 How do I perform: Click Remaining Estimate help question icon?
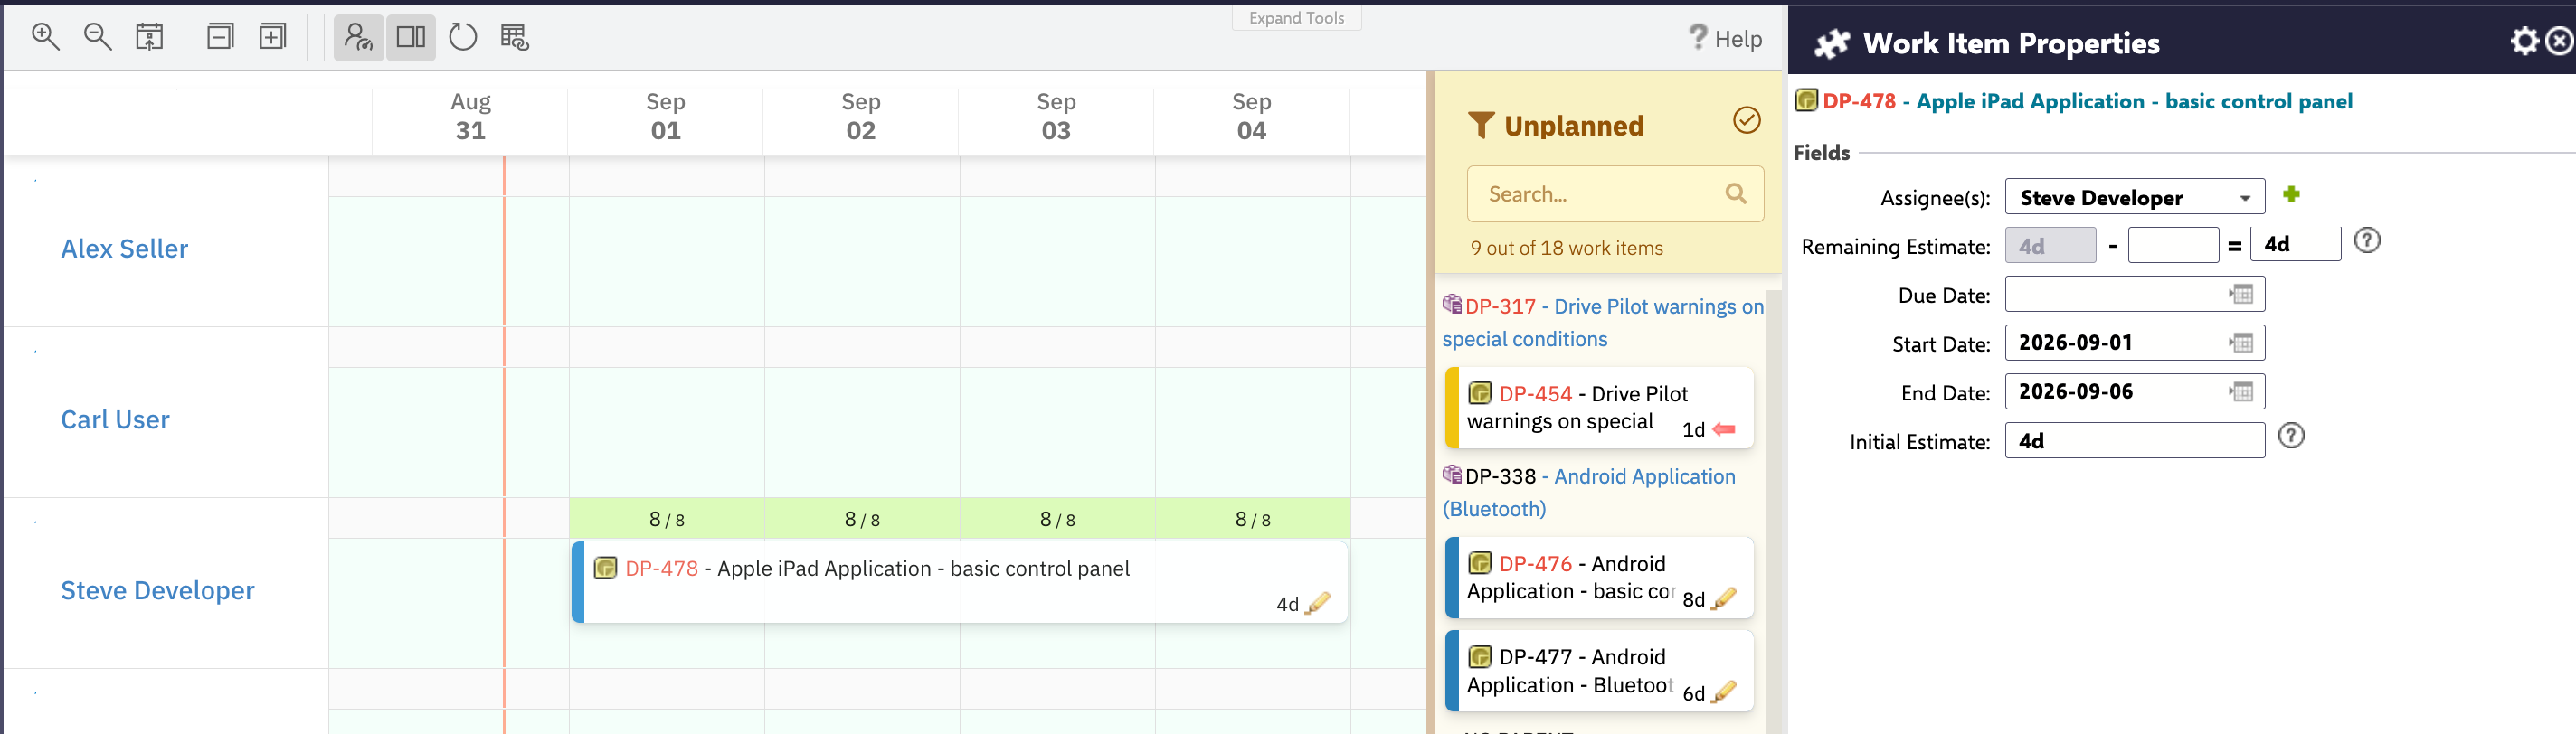tap(2367, 241)
